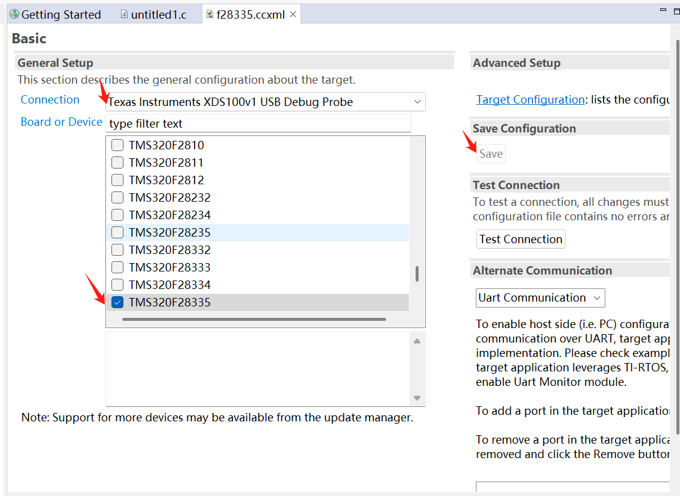
Task: Click the Save configuration button
Action: pyautogui.click(x=491, y=153)
